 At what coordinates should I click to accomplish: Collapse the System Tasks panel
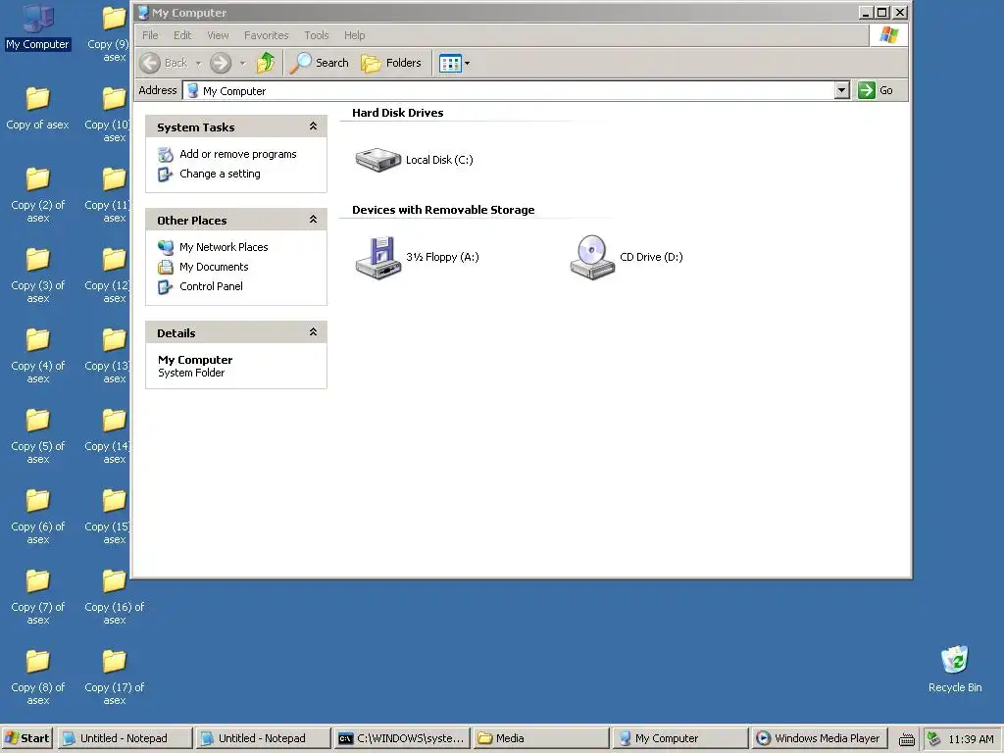coord(313,126)
